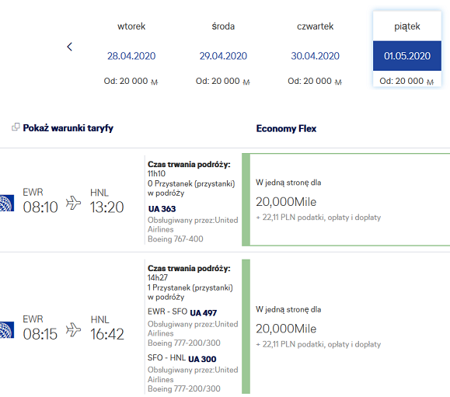Open flight details for UA 300
This screenshot has height=397, width=450.
(202, 359)
